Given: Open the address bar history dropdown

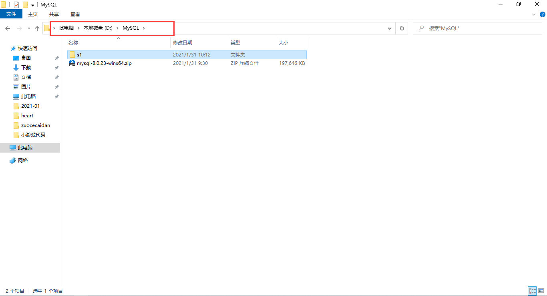Looking at the screenshot, I should click(390, 28).
